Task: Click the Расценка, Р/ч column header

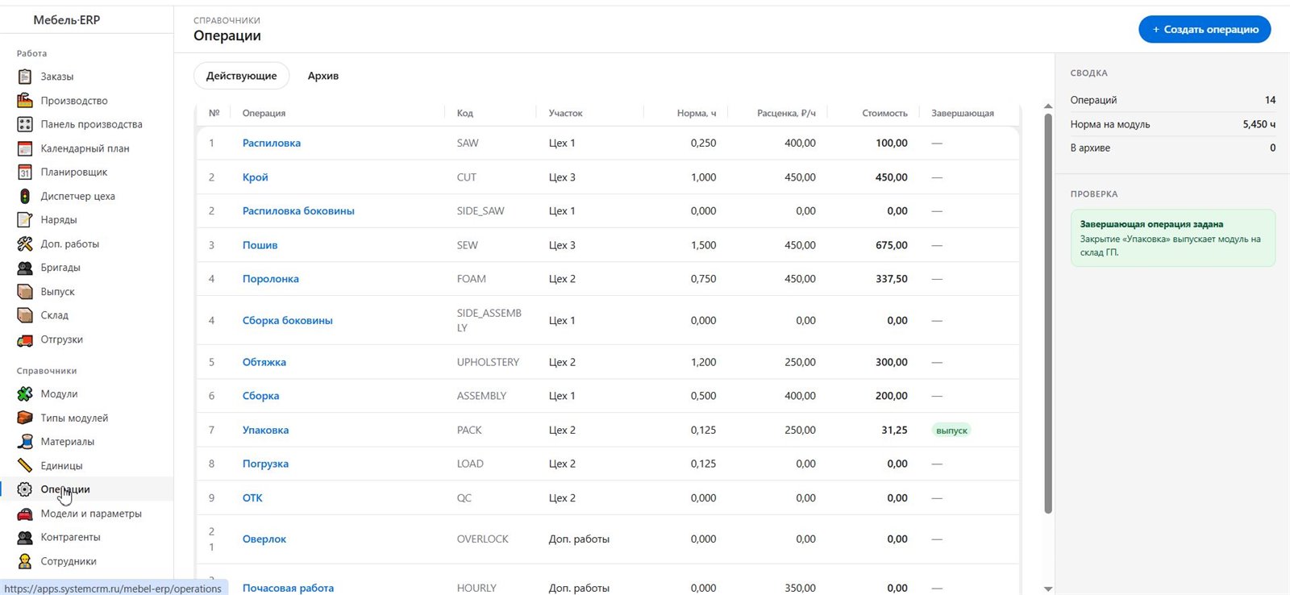Action: click(786, 113)
